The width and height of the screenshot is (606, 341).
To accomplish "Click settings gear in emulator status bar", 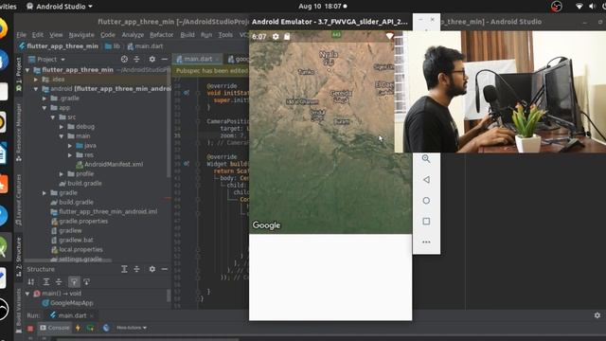I will pos(276,36).
